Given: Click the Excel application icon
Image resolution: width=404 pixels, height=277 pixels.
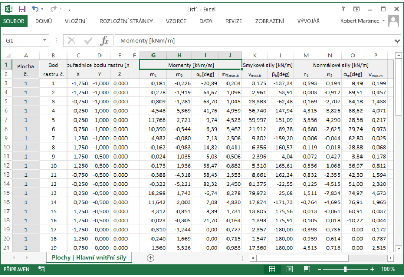Looking at the screenshot, I should click(9, 9).
